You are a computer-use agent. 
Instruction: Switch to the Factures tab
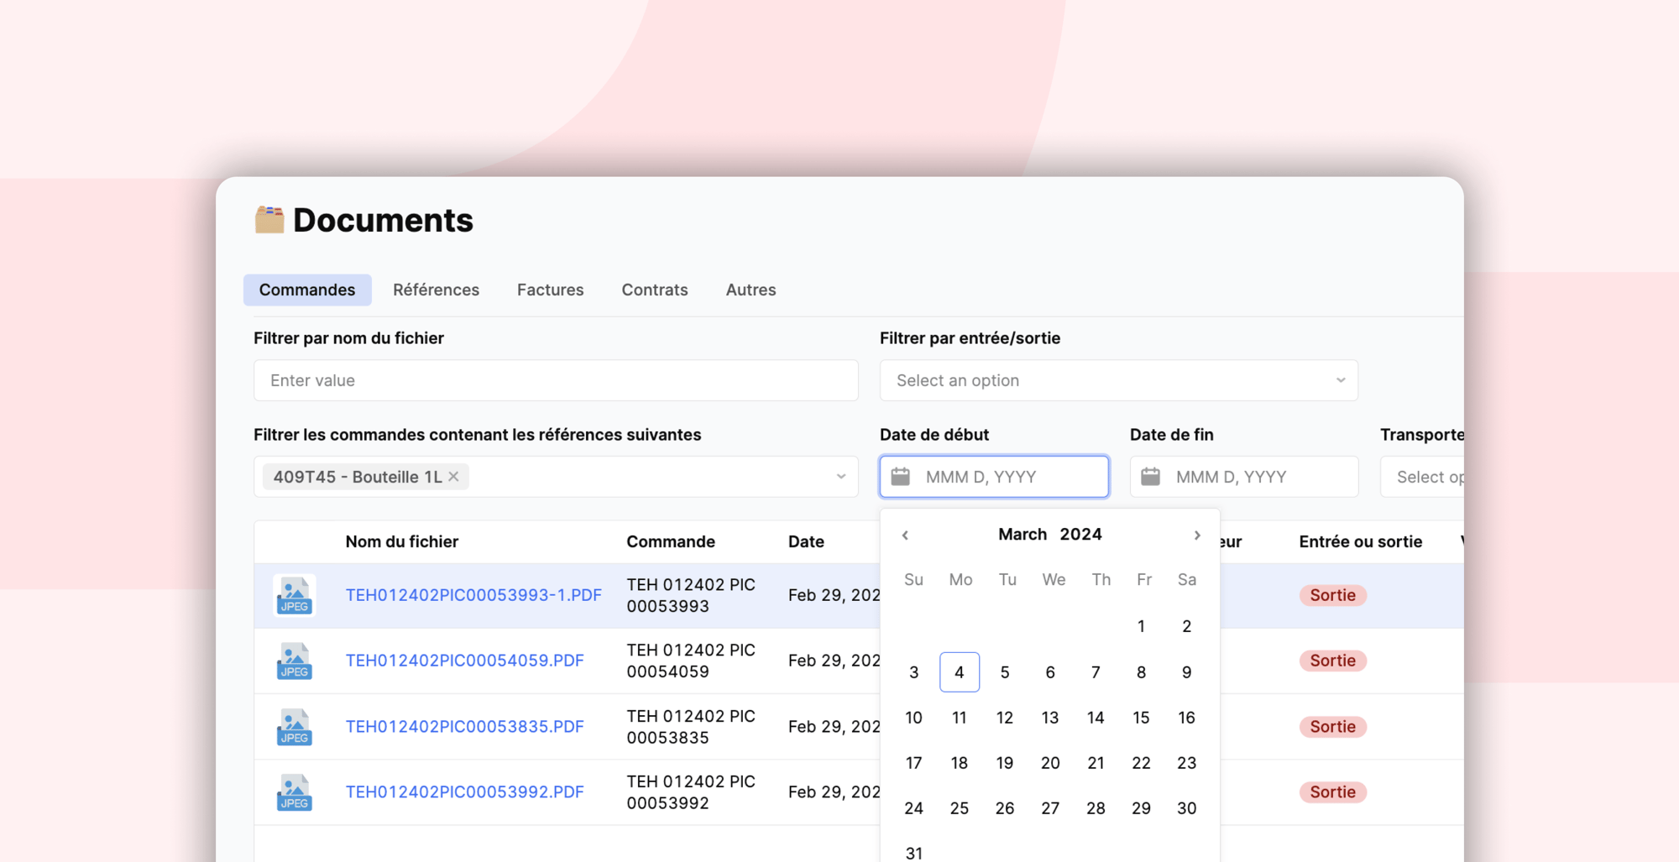550,290
